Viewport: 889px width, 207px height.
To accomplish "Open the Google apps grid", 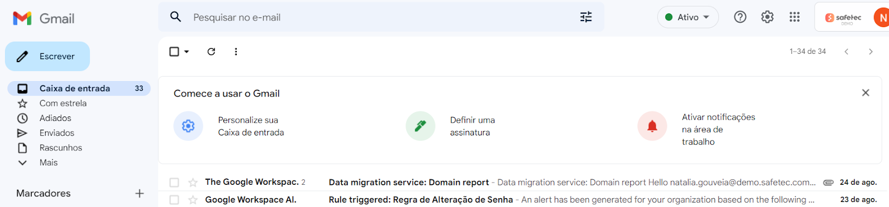I will pos(795,17).
